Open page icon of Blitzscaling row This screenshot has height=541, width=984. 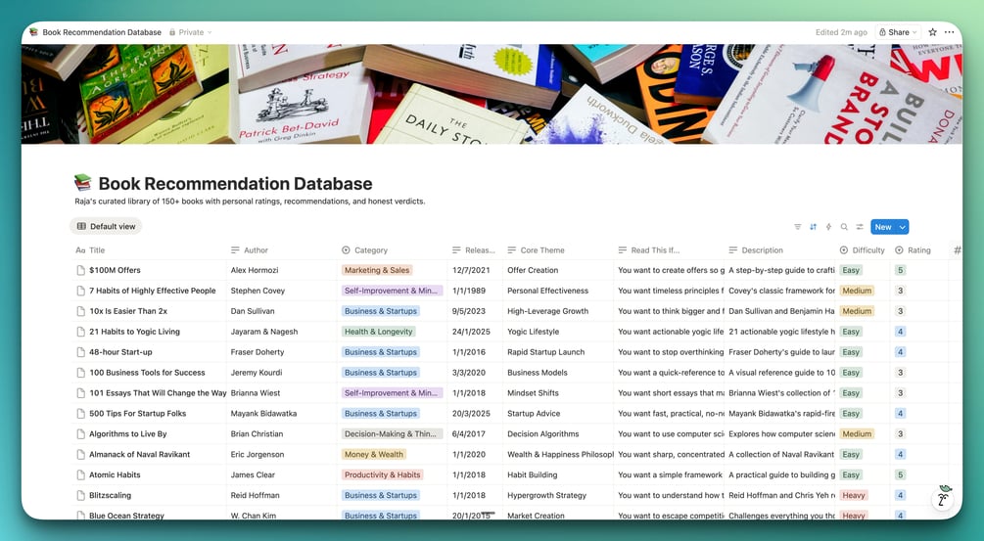pyautogui.click(x=80, y=495)
